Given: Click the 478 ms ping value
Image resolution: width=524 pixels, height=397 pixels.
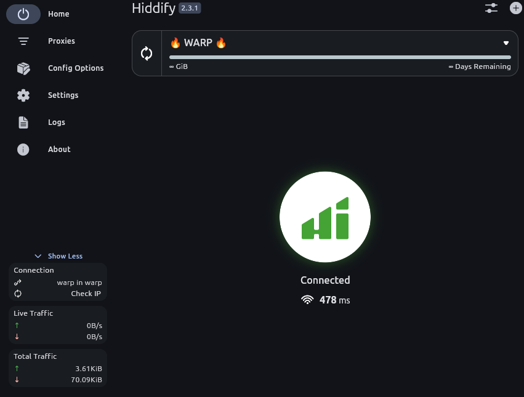Looking at the screenshot, I should click(x=334, y=300).
